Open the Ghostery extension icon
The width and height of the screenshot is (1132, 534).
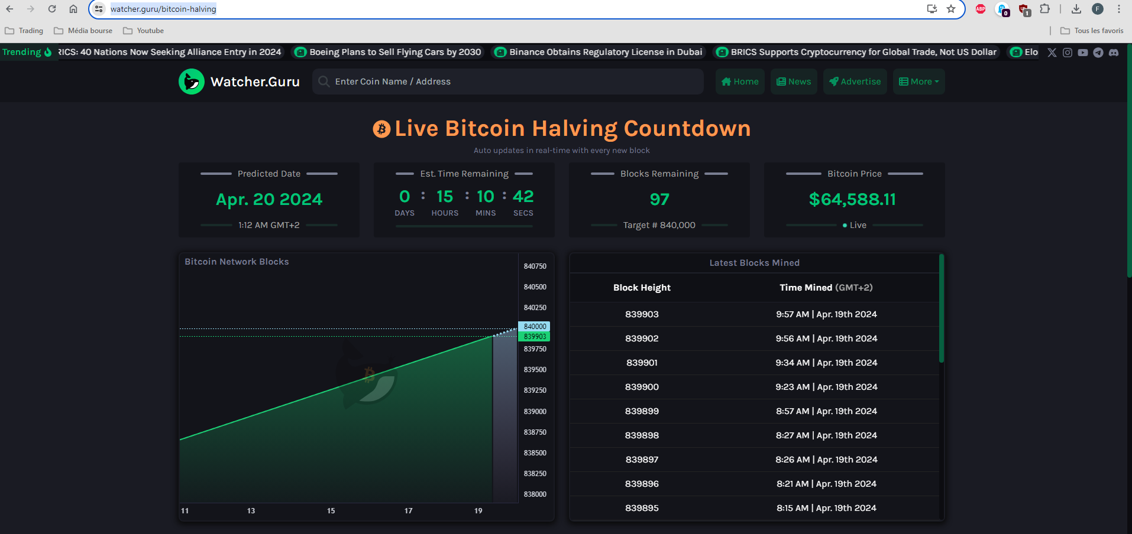(x=1002, y=9)
